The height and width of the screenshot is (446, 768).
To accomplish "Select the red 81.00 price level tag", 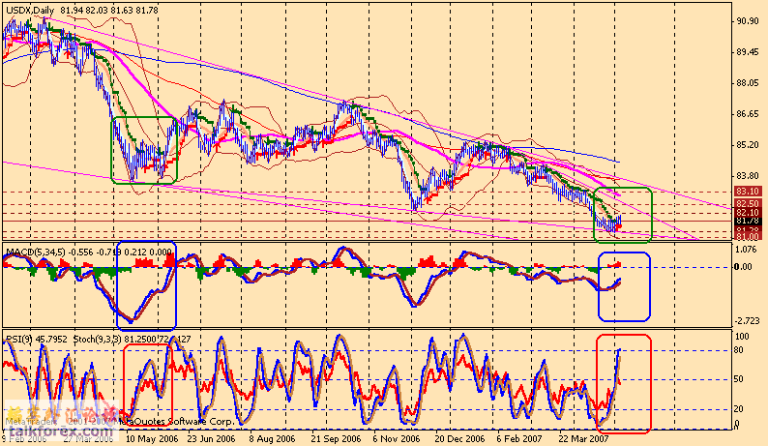I will click(x=748, y=237).
